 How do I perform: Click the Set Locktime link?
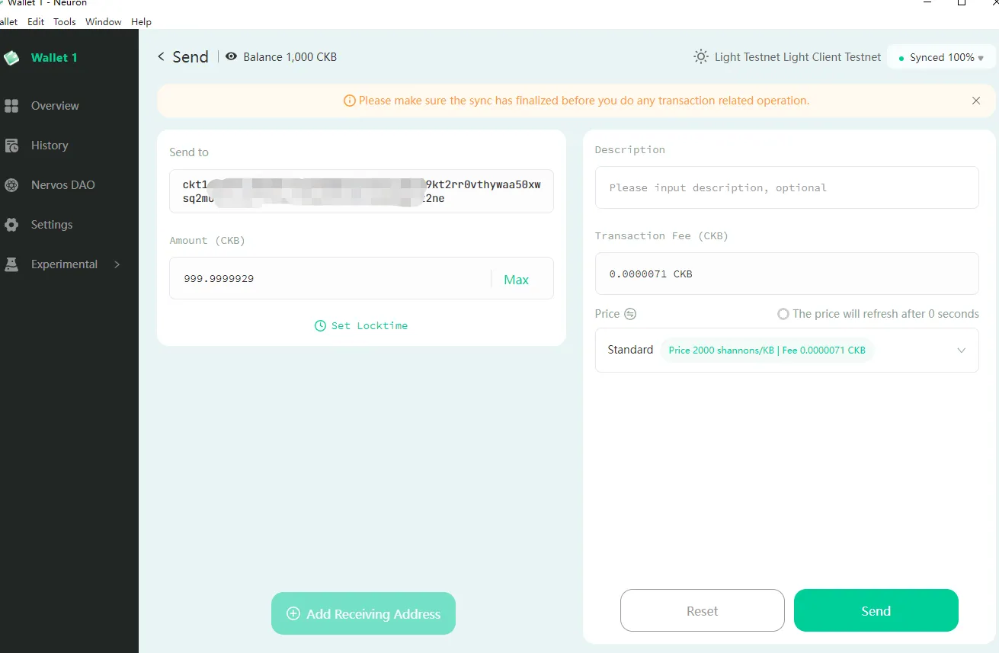[361, 326]
